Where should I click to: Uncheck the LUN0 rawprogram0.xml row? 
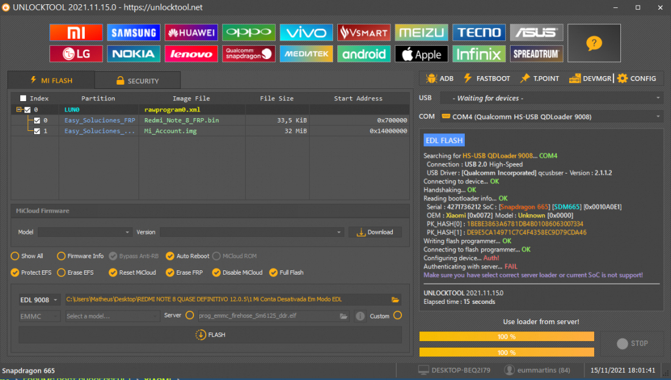click(27, 110)
